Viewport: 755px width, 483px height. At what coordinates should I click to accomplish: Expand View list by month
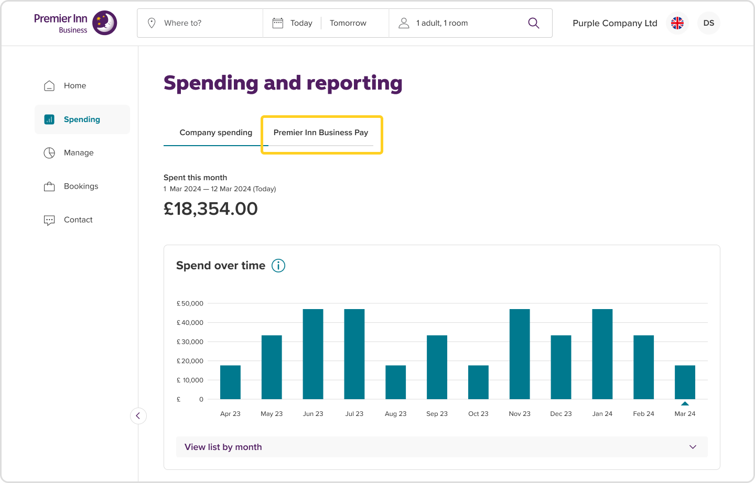point(442,447)
